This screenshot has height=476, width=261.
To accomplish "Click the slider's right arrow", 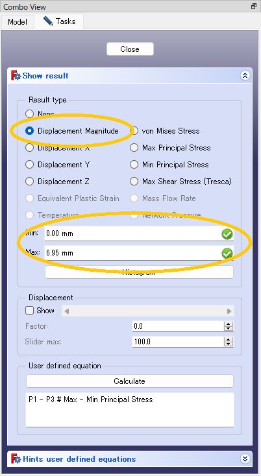I will pos(229,311).
